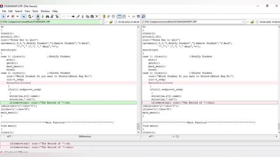Viewport: 280px width, 157px height.
Task: Click left pane scrollbar up arrow
Action: tap(138, 27)
